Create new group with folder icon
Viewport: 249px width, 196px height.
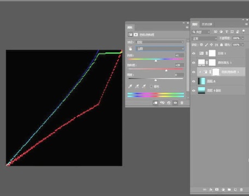pos(229,189)
